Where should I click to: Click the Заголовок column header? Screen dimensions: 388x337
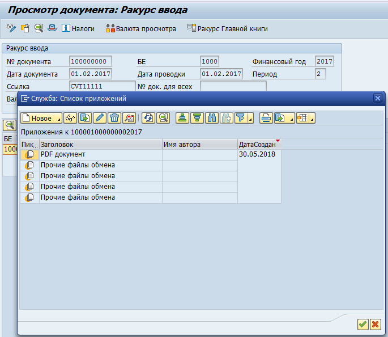click(x=100, y=145)
